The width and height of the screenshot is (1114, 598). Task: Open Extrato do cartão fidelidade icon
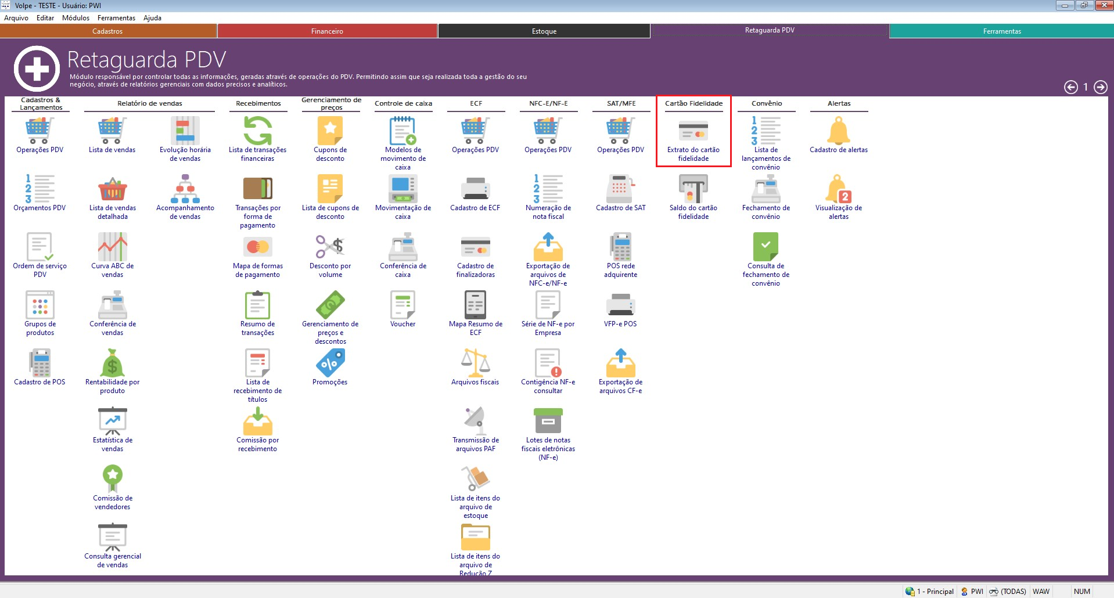click(693, 132)
